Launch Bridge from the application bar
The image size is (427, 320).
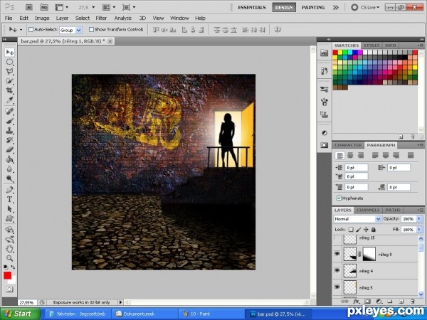click(x=29, y=7)
